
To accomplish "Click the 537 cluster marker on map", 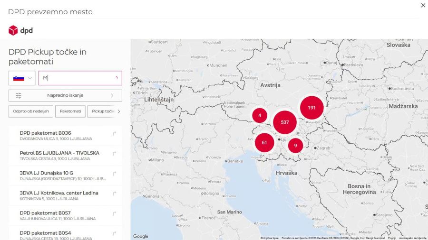I will (285, 122).
